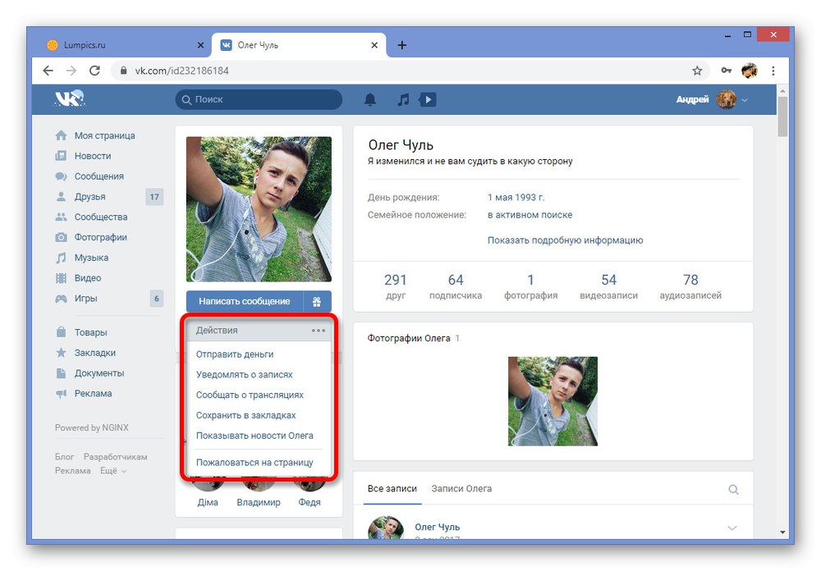Click the gift icon next to message button
Screen dimensions: 821x571
pyautogui.click(x=317, y=301)
